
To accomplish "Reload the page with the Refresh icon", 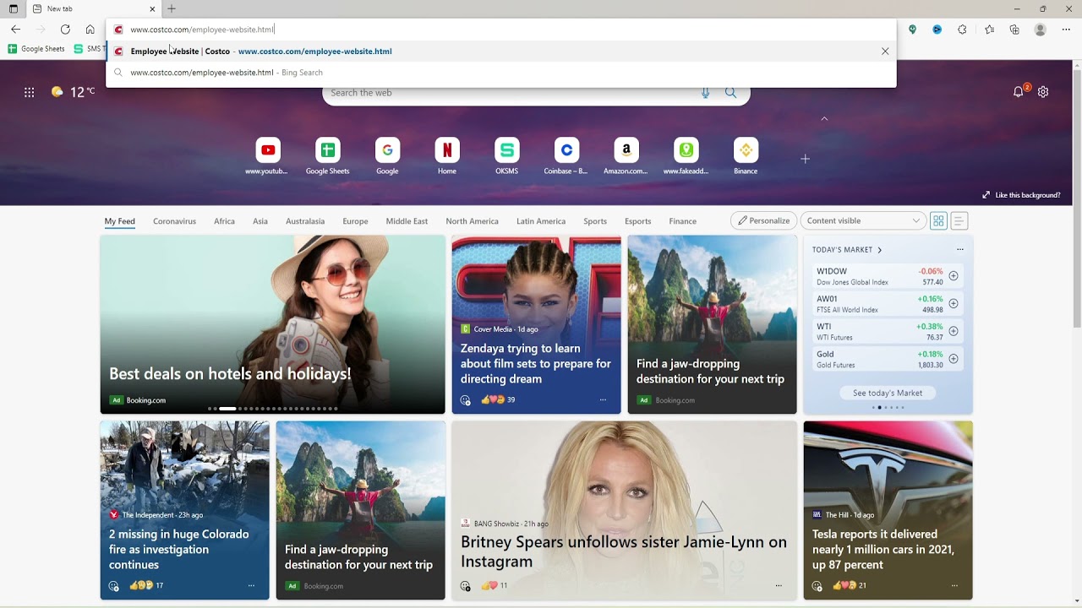I will tap(65, 30).
